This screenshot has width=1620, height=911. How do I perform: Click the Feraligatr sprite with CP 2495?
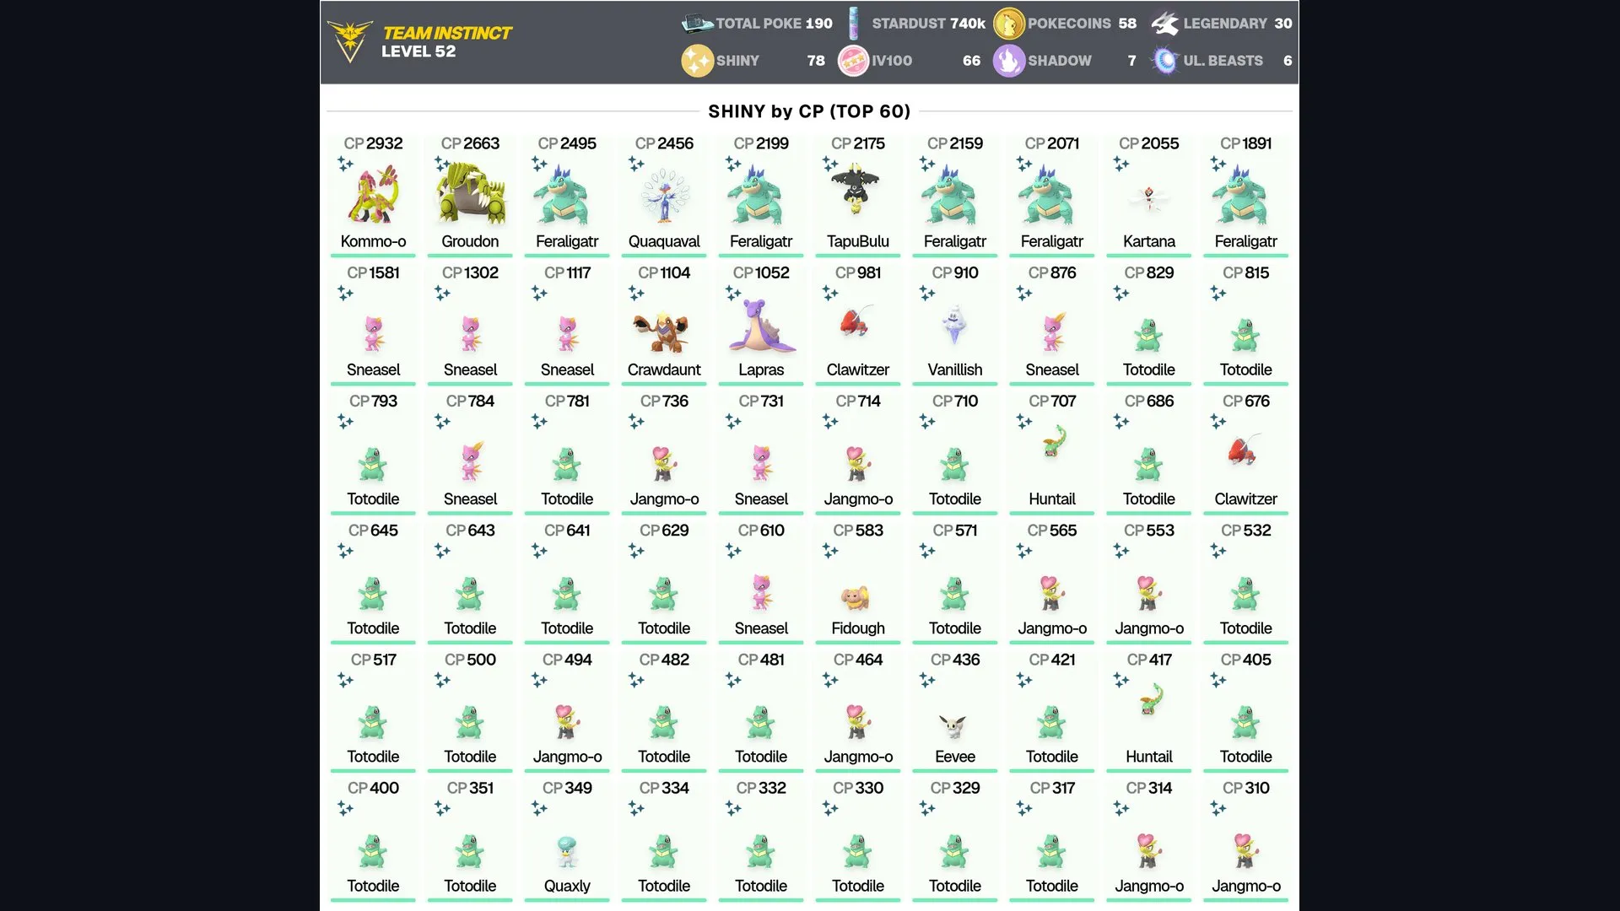567,195
